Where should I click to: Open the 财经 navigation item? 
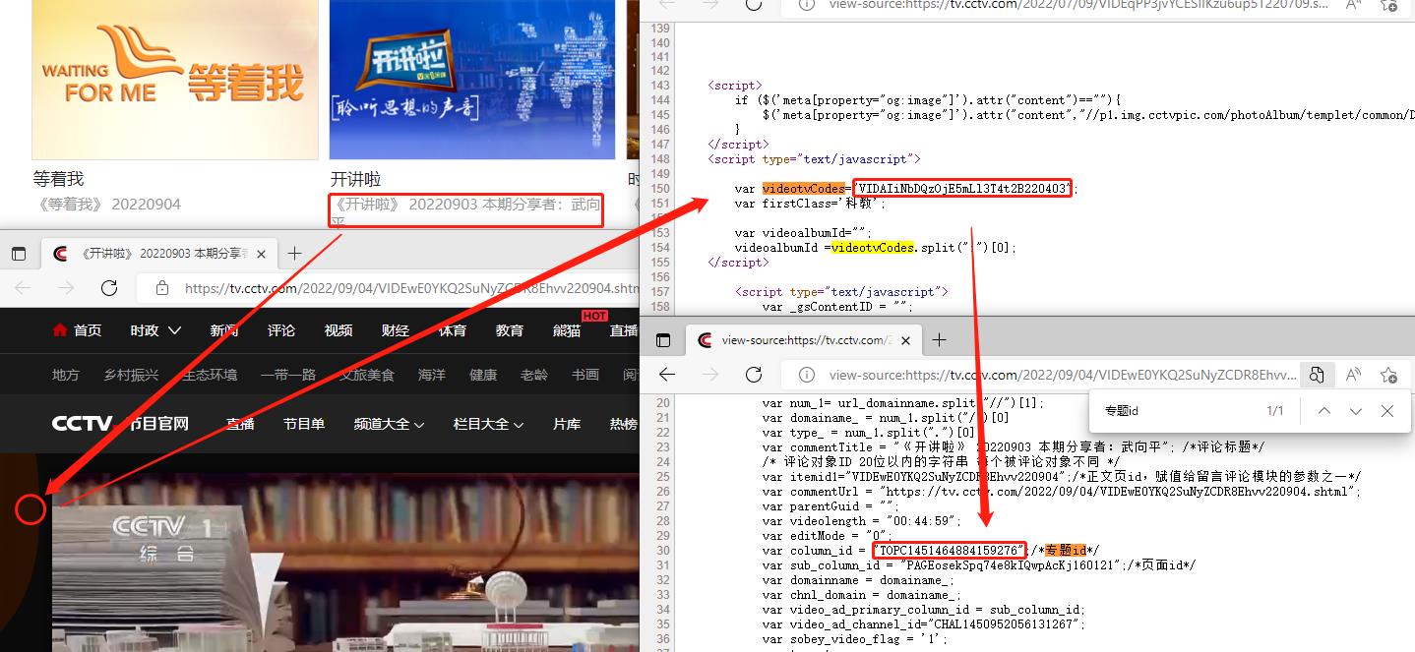396,330
